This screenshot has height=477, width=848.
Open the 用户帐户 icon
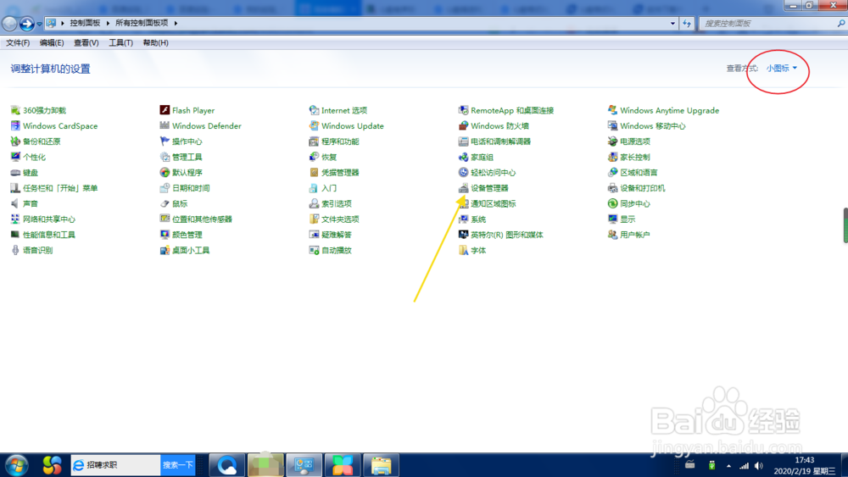pos(612,235)
